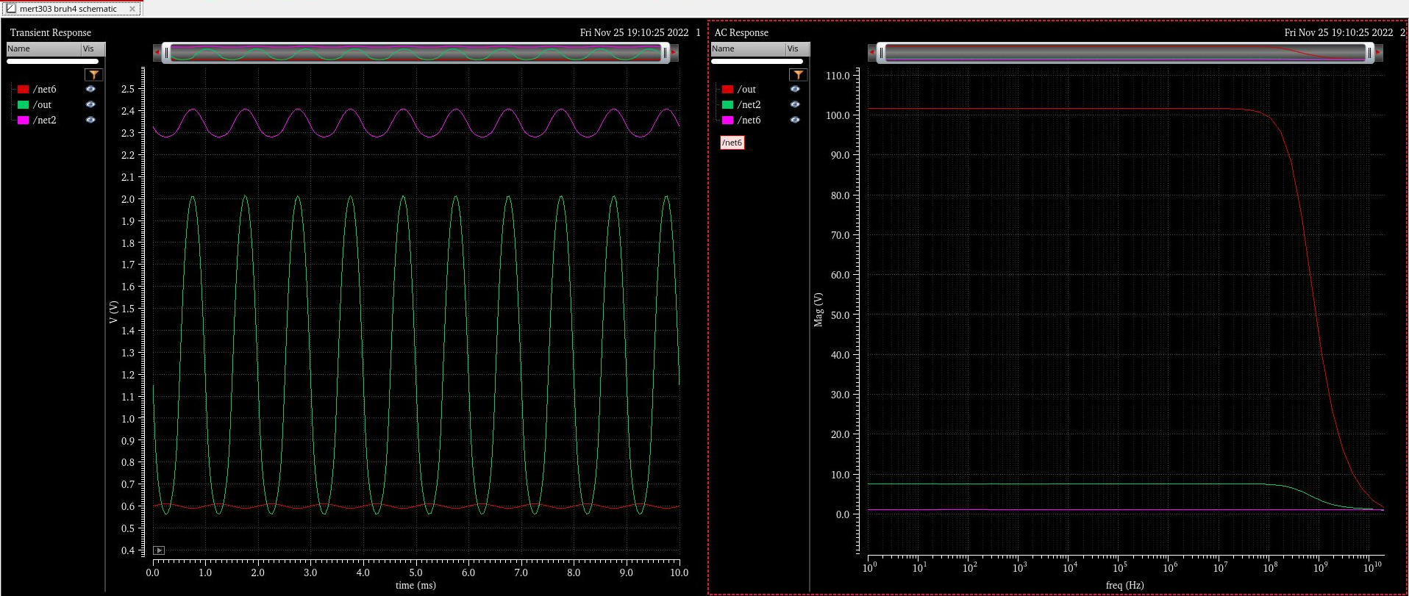Click the right handle of Transient zoom slider
1409x596 pixels.
[666, 52]
